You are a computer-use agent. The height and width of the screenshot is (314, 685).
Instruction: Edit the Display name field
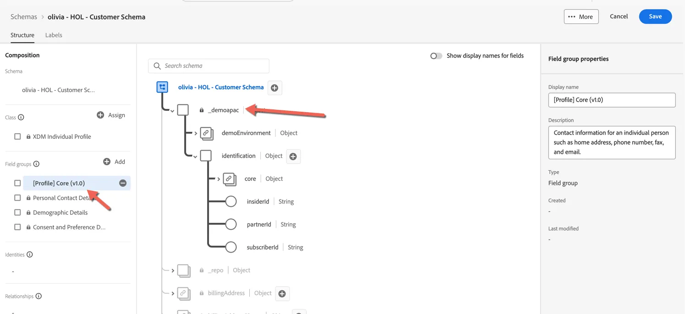click(612, 100)
